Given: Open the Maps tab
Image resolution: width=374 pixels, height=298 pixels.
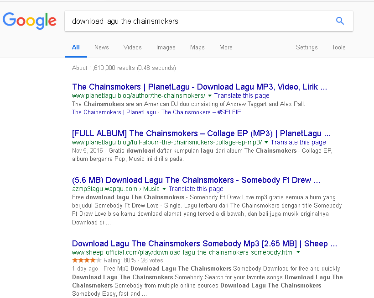Looking at the screenshot, I should point(197,47).
